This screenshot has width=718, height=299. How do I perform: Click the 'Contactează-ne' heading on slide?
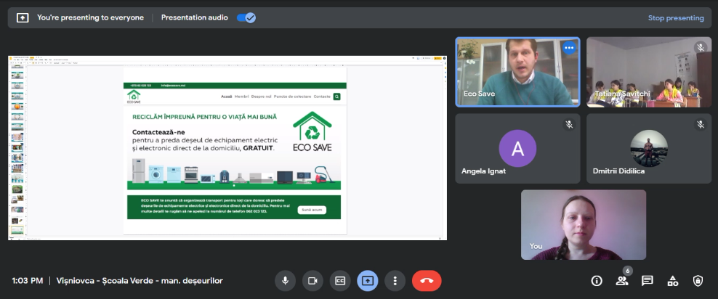(158, 132)
